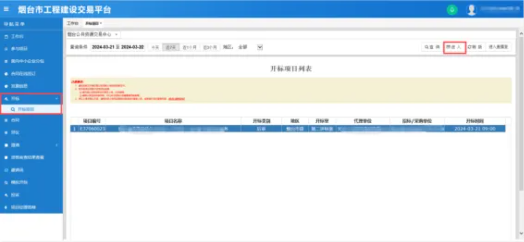
Task: Open the 地区 region dropdown arrow
Action: (x=260, y=47)
